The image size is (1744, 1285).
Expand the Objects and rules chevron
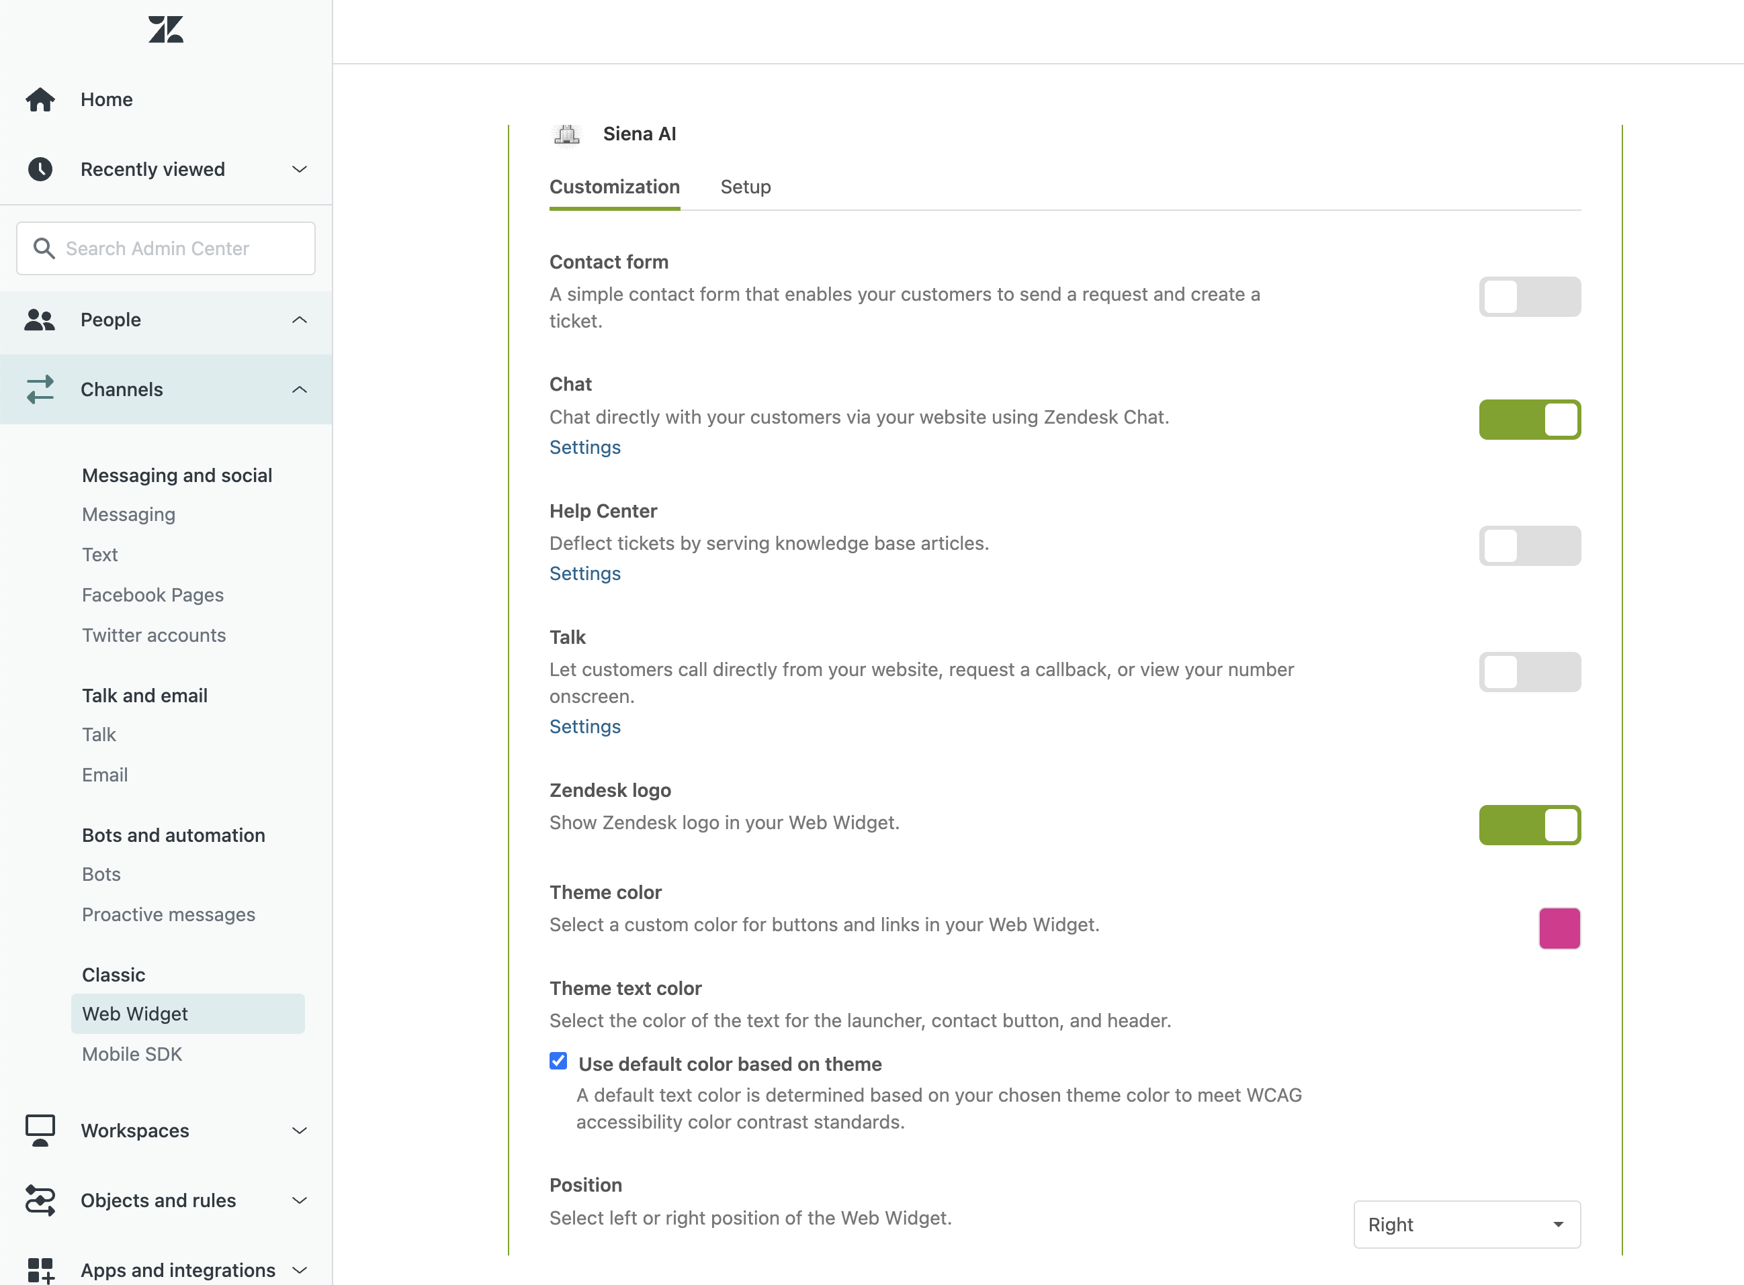[x=300, y=1200]
